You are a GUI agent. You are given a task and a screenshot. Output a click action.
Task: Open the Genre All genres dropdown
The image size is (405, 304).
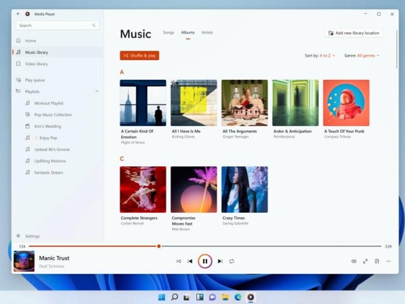(x=368, y=56)
